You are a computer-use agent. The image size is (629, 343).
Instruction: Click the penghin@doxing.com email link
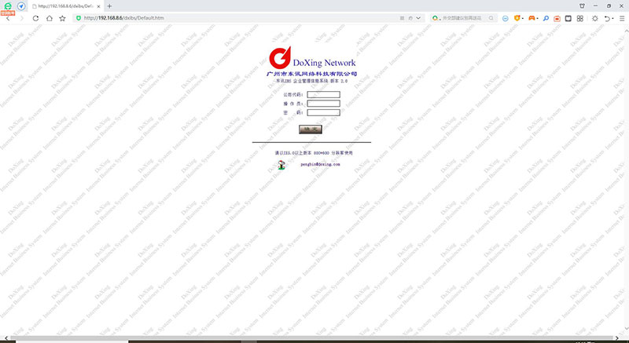coord(320,164)
